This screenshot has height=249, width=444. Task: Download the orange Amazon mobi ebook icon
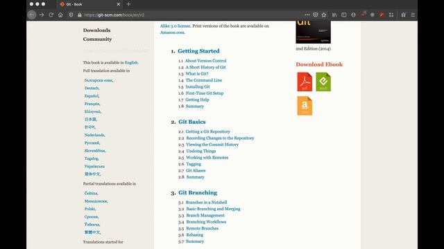click(x=305, y=106)
